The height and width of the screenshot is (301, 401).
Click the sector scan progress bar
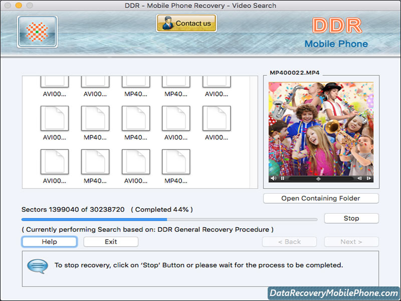pyautogui.click(x=169, y=219)
